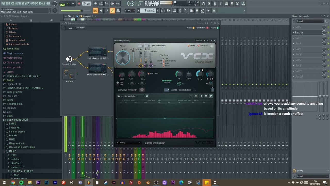The width and height of the screenshot is (330, 186).
Task: Toggle L-R ENCODING in Vocodex
Action: point(159,46)
